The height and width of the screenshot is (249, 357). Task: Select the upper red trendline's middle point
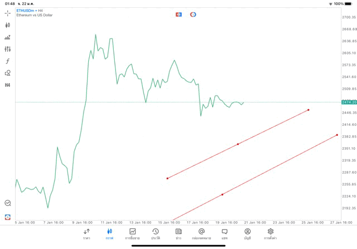coord(238,144)
